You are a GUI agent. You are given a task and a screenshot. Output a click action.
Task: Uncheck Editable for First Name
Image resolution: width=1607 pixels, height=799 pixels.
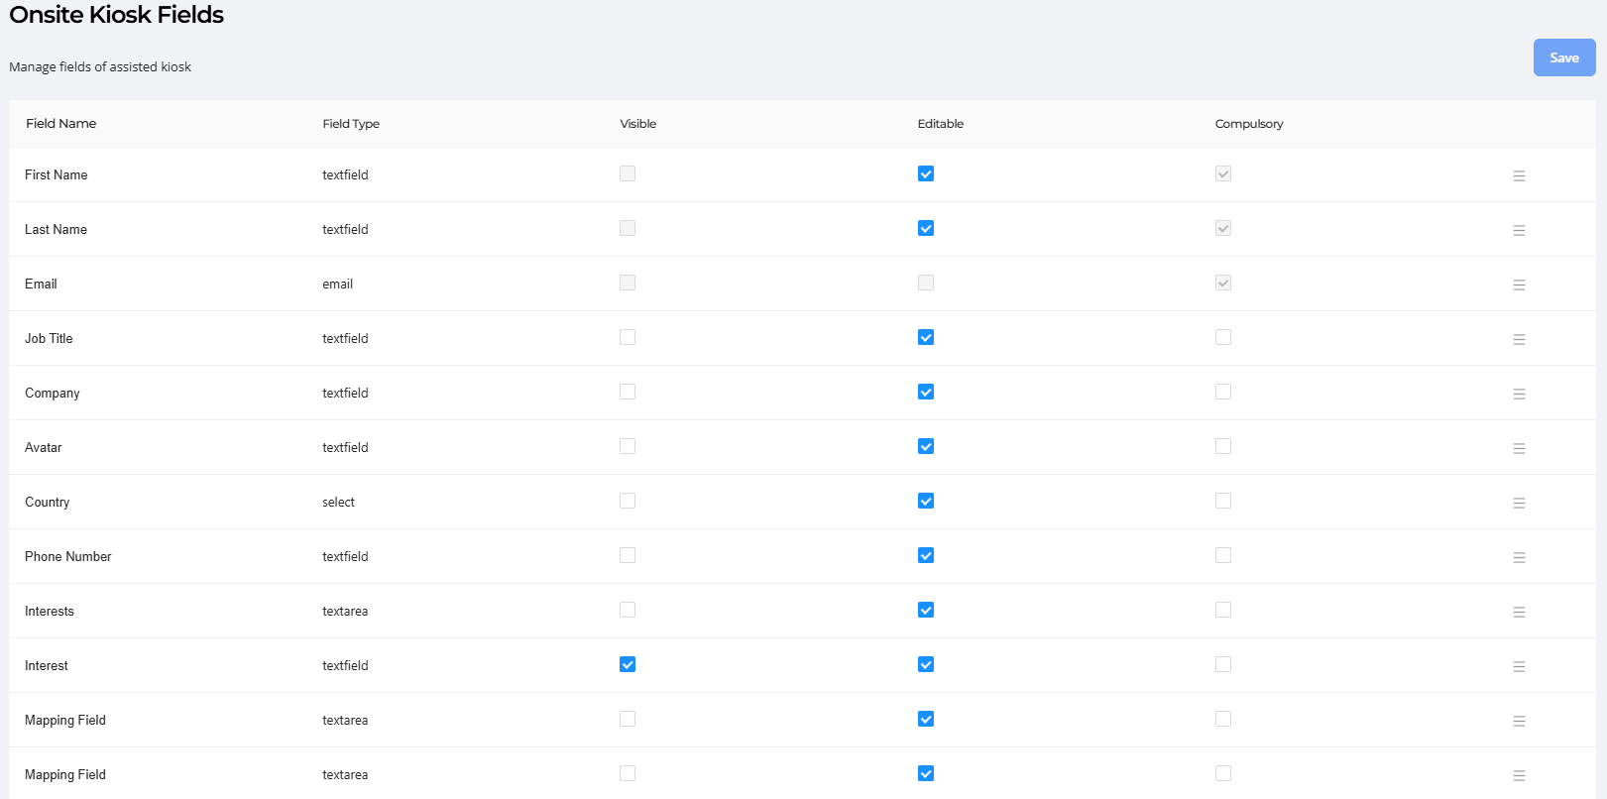pos(926,173)
